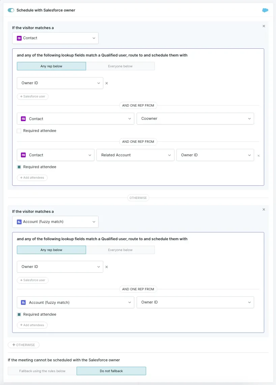
Task: Choose Fallback using the rules below
Action: (x=43, y=371)
